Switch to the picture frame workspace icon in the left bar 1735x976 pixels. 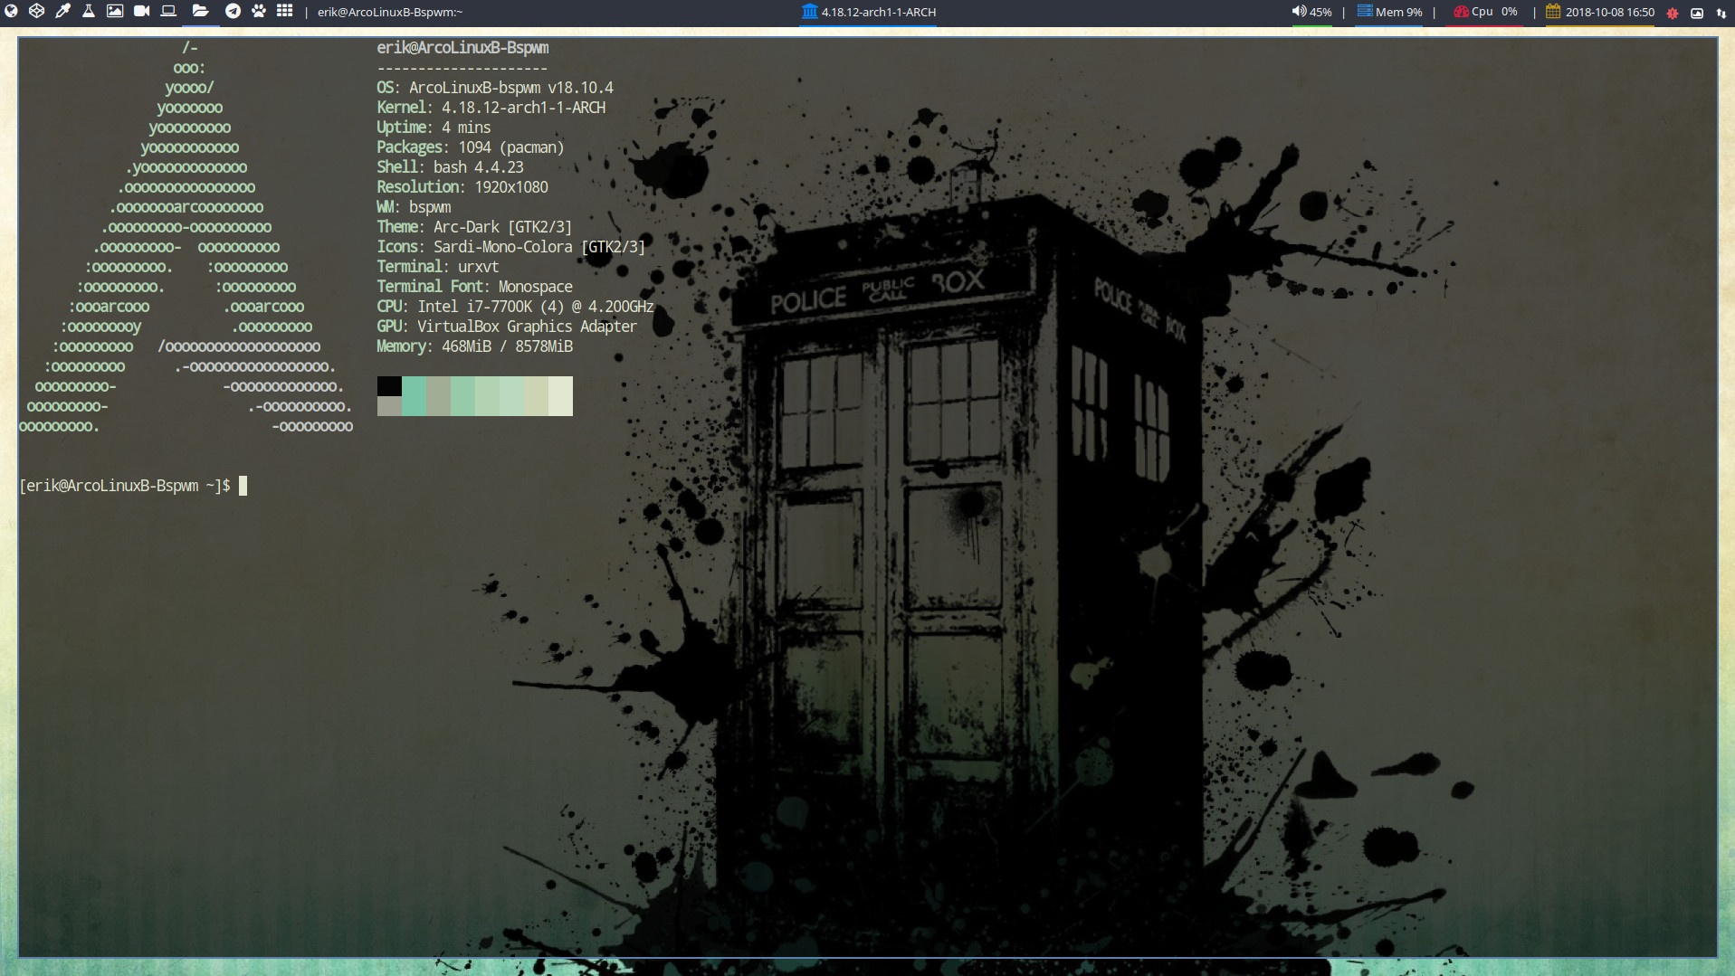pos(115,12)
